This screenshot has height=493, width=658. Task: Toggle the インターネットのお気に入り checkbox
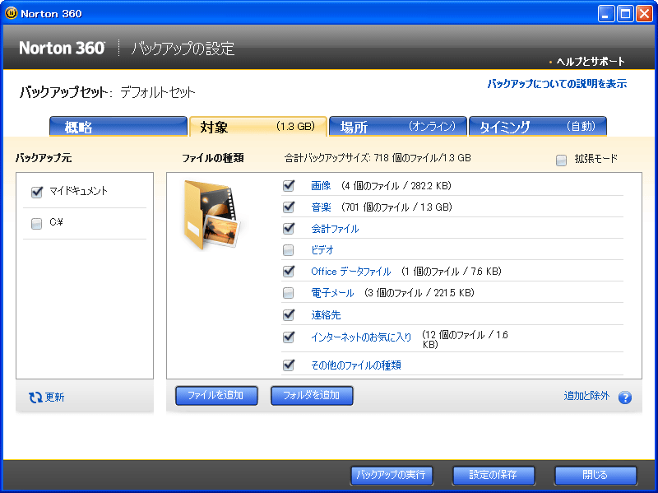pos(289,337)
